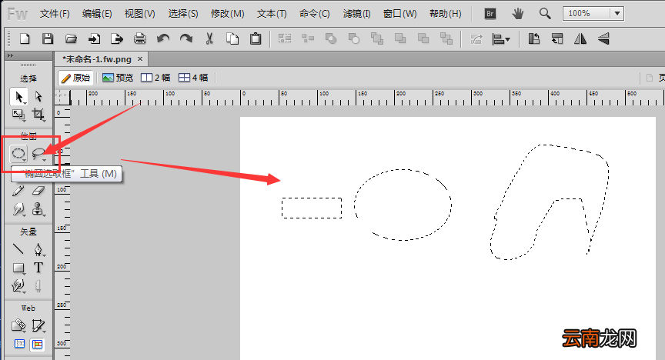The image size is (665, 360).
Task: Click the Import toolbar icon
Action: pyautogui.click(x=94, y=39)
